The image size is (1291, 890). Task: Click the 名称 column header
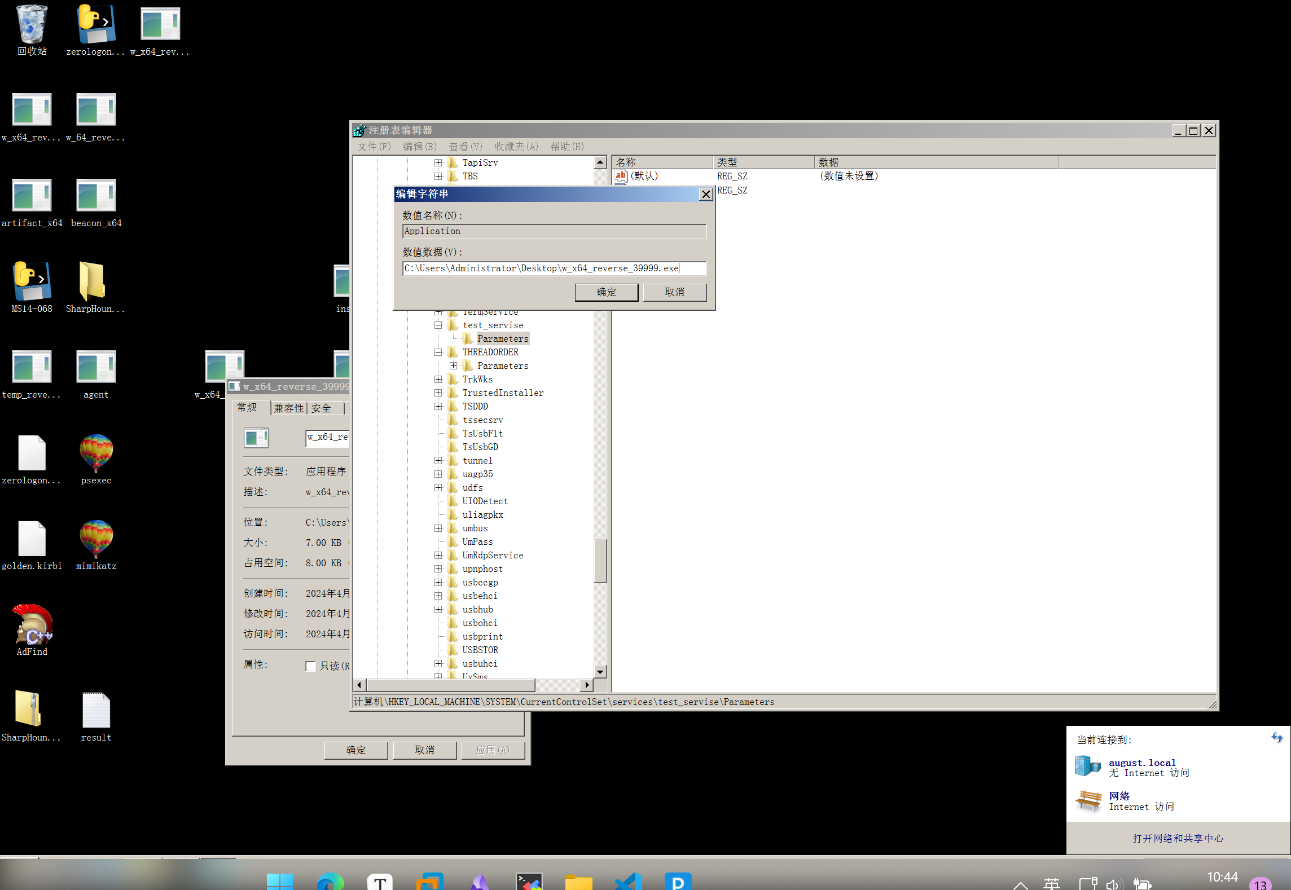tap(662, 162)
